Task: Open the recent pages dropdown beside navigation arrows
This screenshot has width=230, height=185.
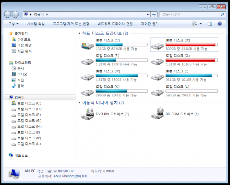Action: click(21, 15)
